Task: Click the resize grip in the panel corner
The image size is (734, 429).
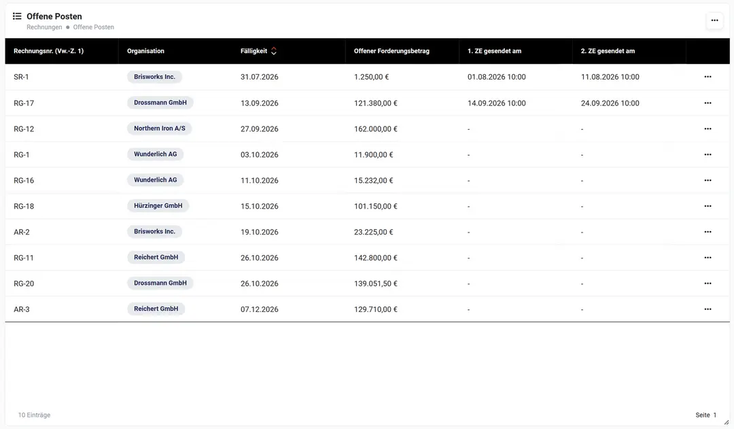Action: pos(727,422)
